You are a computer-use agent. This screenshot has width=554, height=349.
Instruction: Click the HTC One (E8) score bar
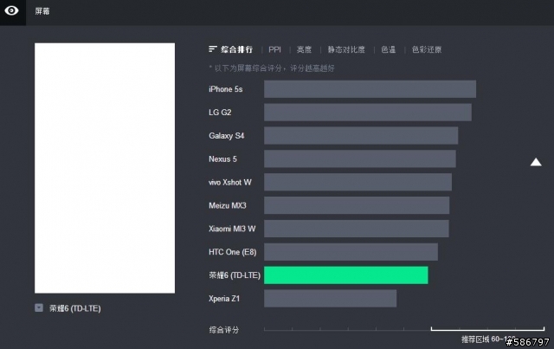[x=351, y=252]
